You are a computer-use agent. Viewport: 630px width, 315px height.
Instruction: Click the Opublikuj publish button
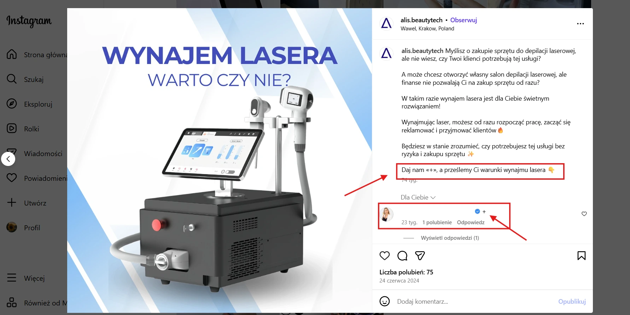pyautogui.click(x=572, y=301)
